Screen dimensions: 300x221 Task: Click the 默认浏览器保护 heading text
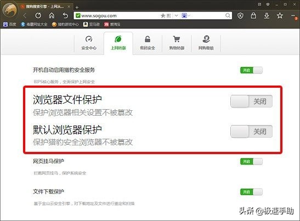[67, 129]
